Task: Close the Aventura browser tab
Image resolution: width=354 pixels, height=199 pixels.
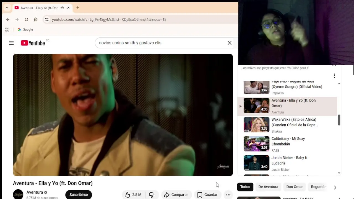Action: 68,8
